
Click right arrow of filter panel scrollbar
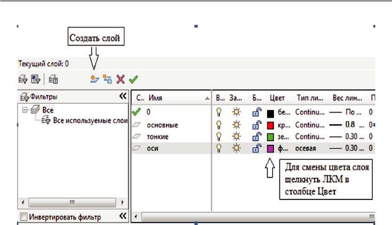tap(122, 202)
